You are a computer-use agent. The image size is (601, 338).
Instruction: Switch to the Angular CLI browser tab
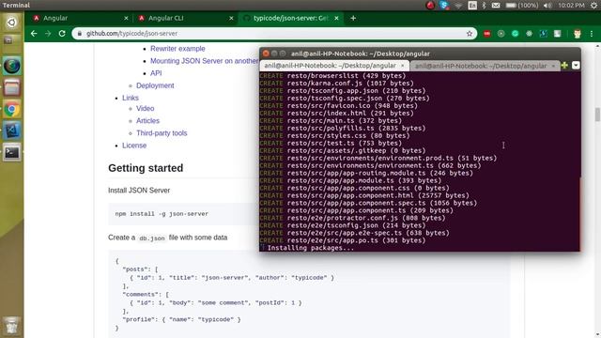pos(185,18)
